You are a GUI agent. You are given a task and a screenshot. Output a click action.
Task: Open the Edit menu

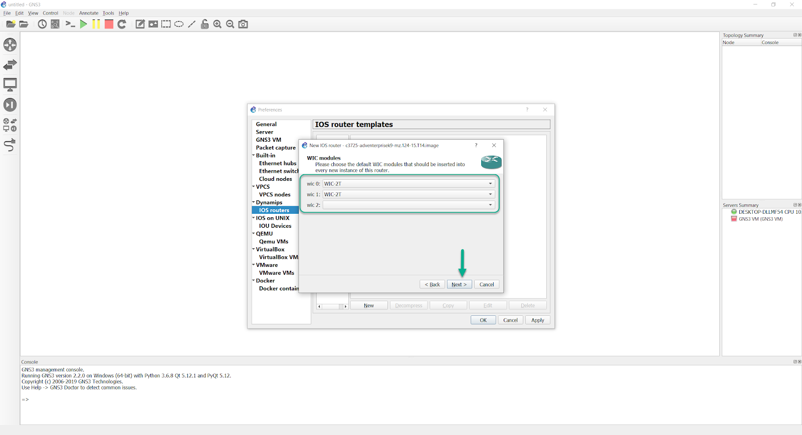tap(20, 13)
